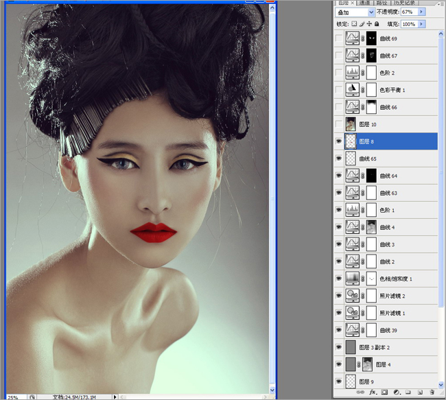Click the photo filter icon of 照片滤镜 2
The image size is (446, 400).
tap(353, 296)
